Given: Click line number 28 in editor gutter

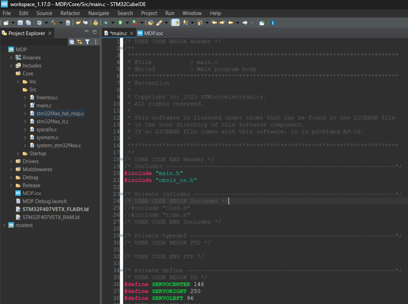Looking at the screenshot, I should point(116,229).
